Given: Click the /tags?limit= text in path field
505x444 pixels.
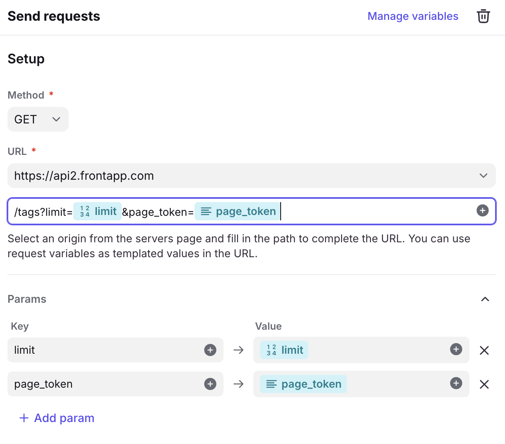Looking at the screenshot, I should point(43,212).
